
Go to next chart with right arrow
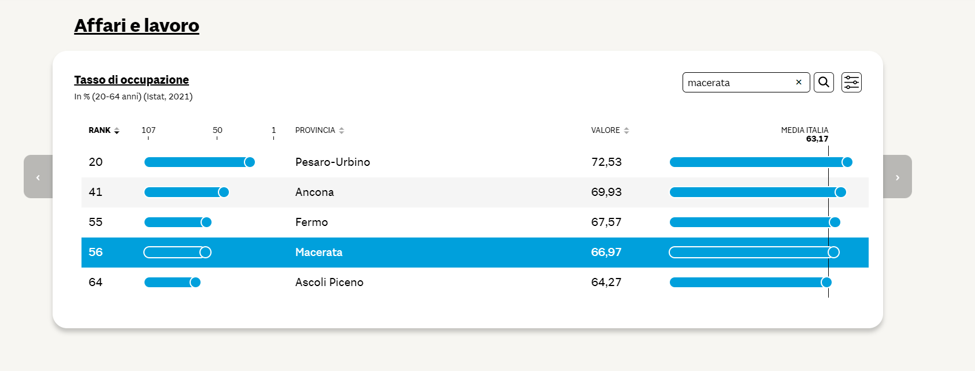pos(898,177)
